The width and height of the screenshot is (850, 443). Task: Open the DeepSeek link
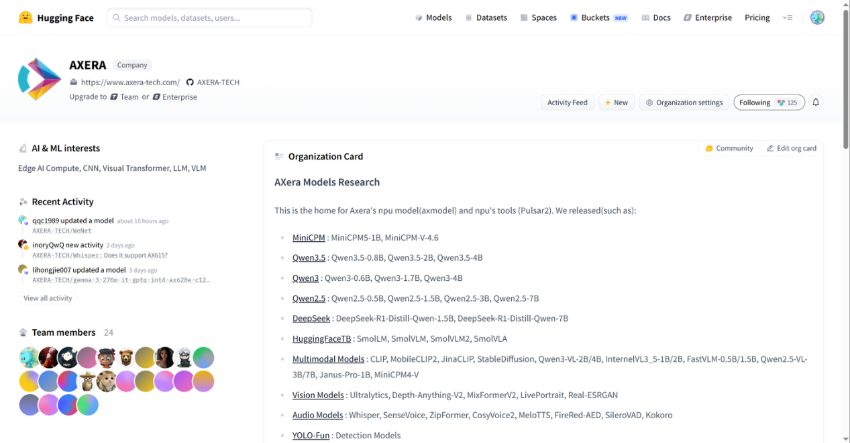(x=311, y=318)
